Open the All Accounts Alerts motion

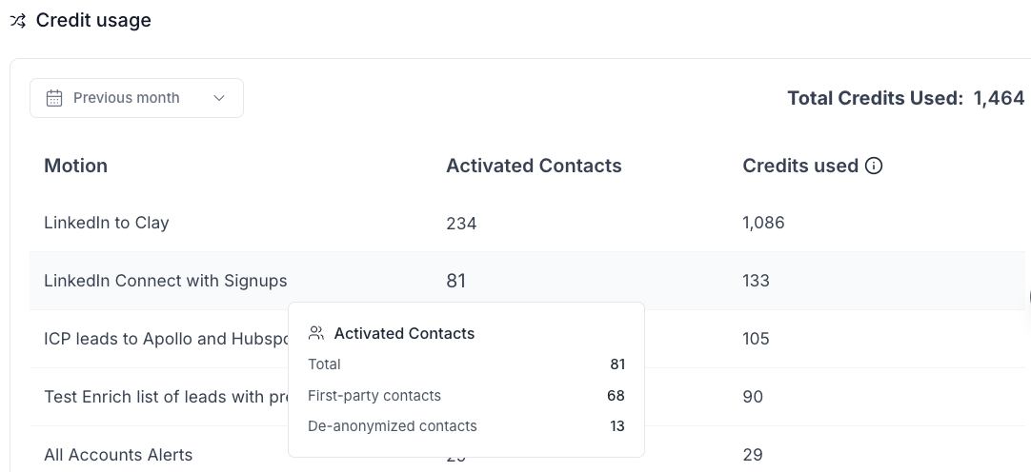[118, 455]
